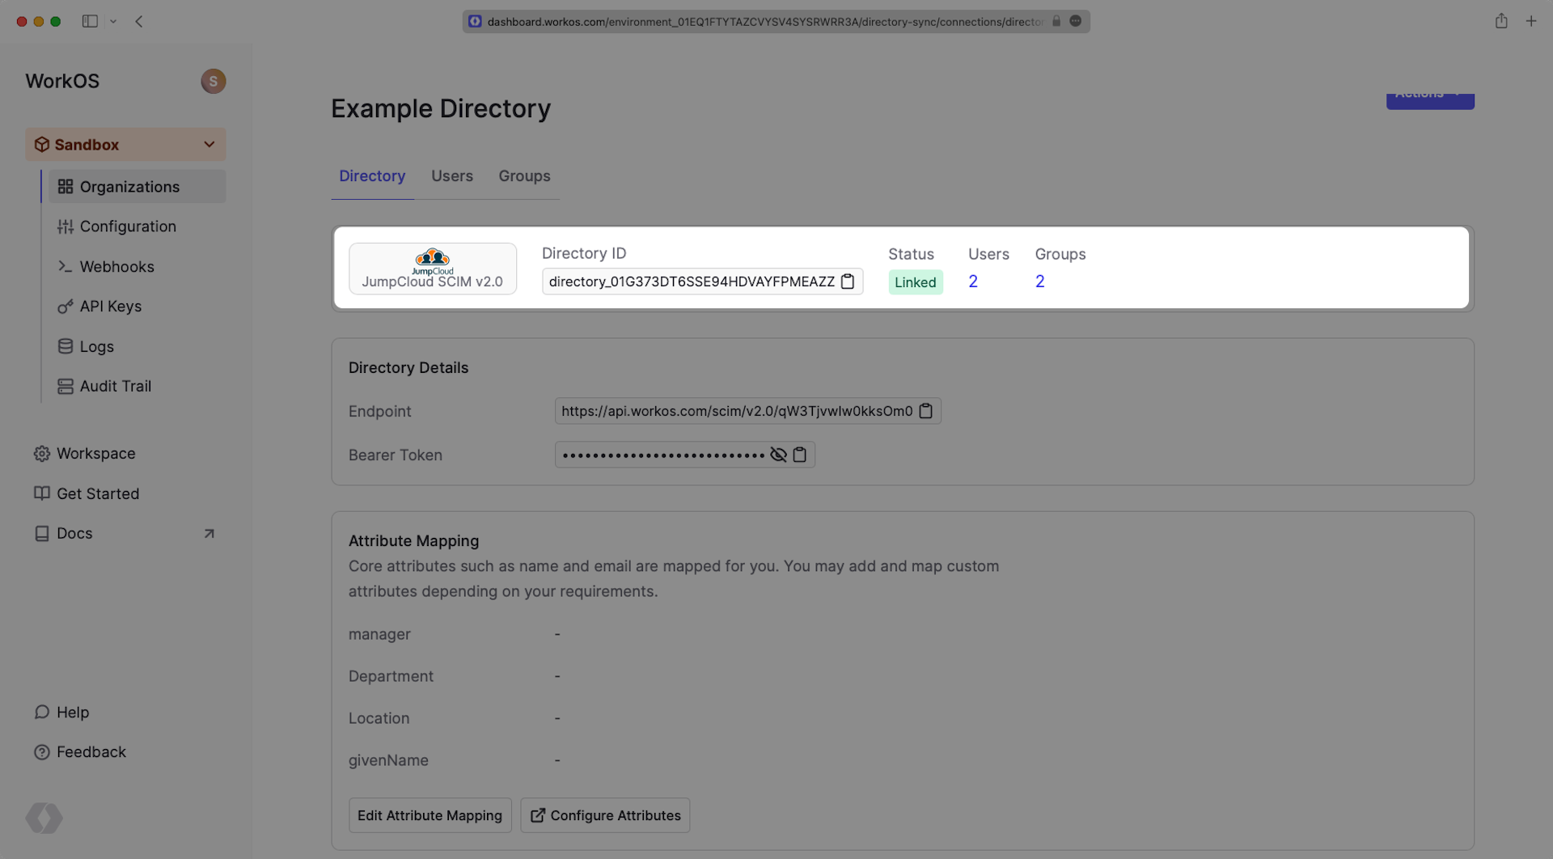Open API Keys in sidebar
This screenshot has width=1553, height=859.
pyautogui.click(x=111, y=307)
